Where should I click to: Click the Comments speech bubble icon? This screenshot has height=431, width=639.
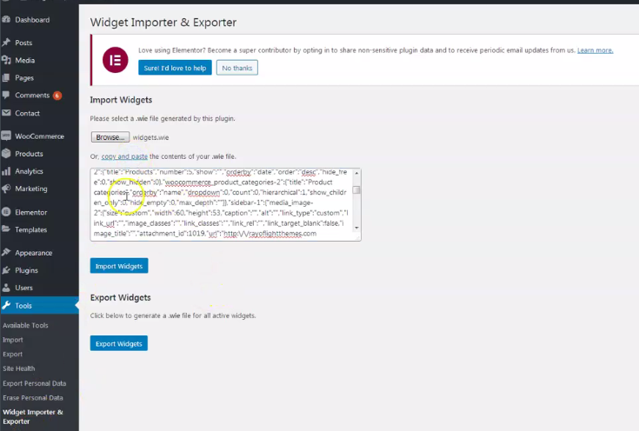pos(7,95)
